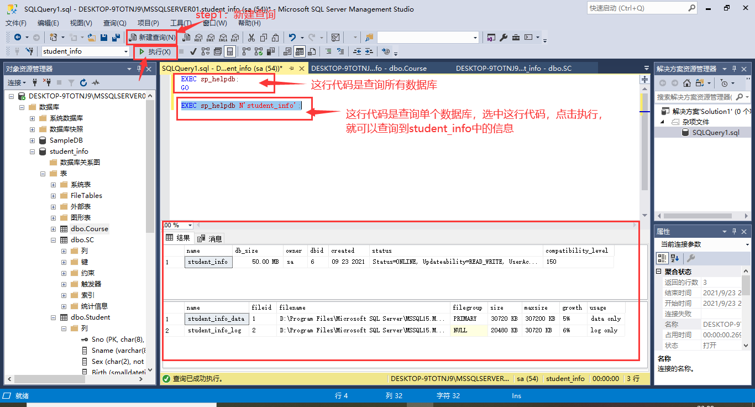This screenshot has width=755, height=407.
Task: Expand the SampleDB database node
Action: point(33,140)
